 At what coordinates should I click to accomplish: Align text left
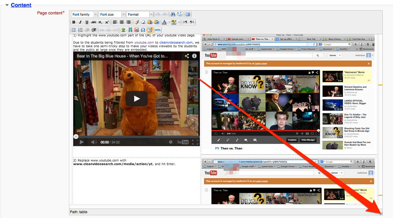tap(115, 22)
